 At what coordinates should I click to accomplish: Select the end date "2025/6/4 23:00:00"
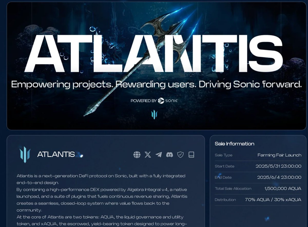coord(279,177)
